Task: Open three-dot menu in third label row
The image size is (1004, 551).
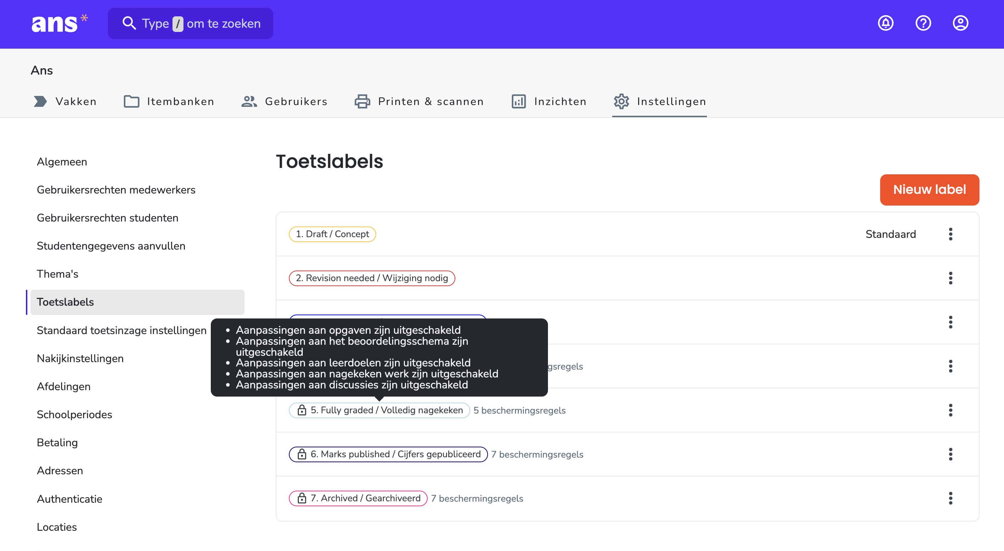Action: [950, 322]
